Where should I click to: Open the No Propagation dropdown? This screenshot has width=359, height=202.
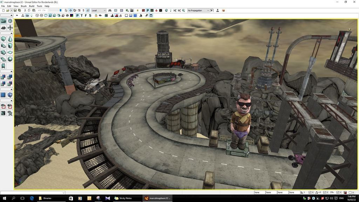(x=198, y=11)
